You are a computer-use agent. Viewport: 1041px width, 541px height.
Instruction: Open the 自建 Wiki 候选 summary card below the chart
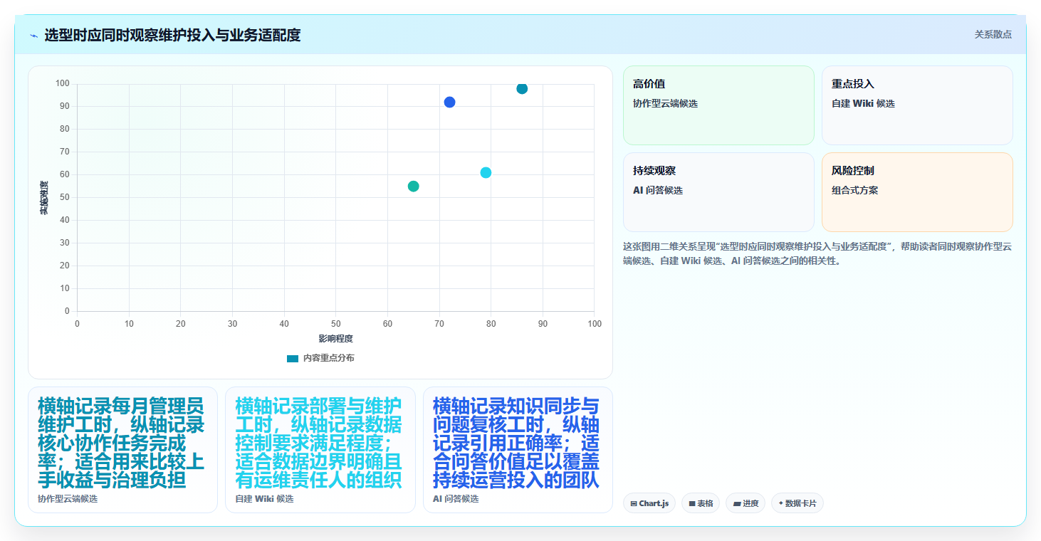tap(320, 450)
